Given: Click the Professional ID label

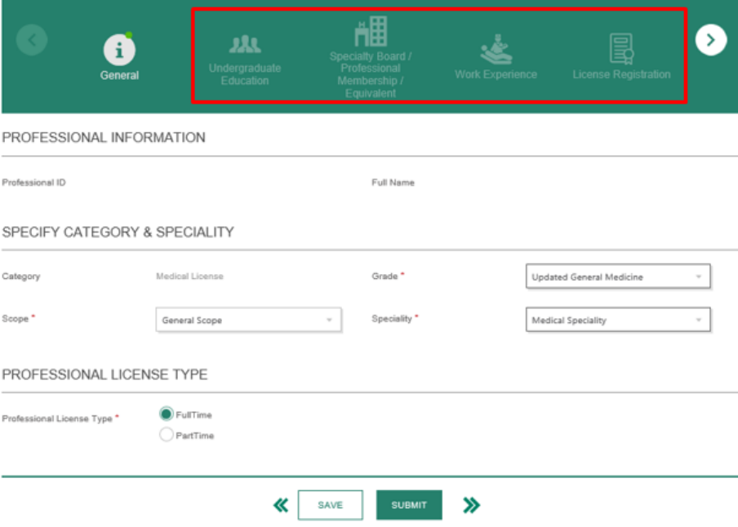Looking at the screenshot, I should pyautogui.click(x=34, y=183).
